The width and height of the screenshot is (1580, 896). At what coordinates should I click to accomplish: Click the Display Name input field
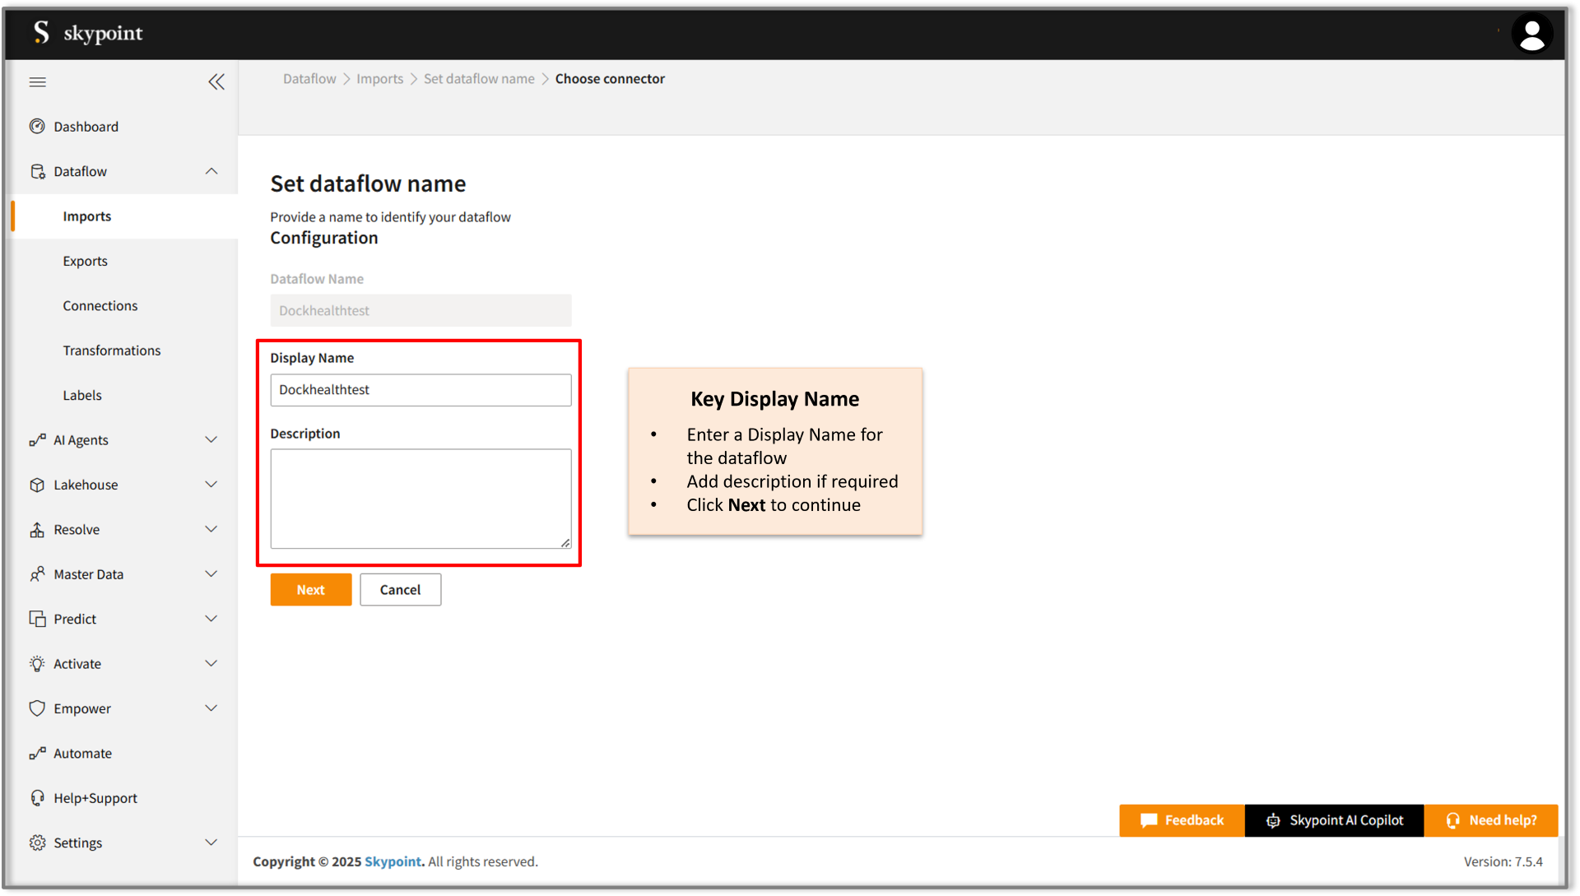click(420, 388)
